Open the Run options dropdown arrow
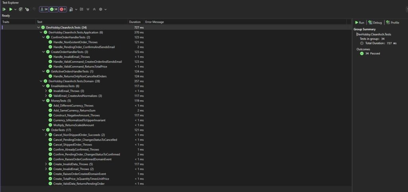 [16, 9]
